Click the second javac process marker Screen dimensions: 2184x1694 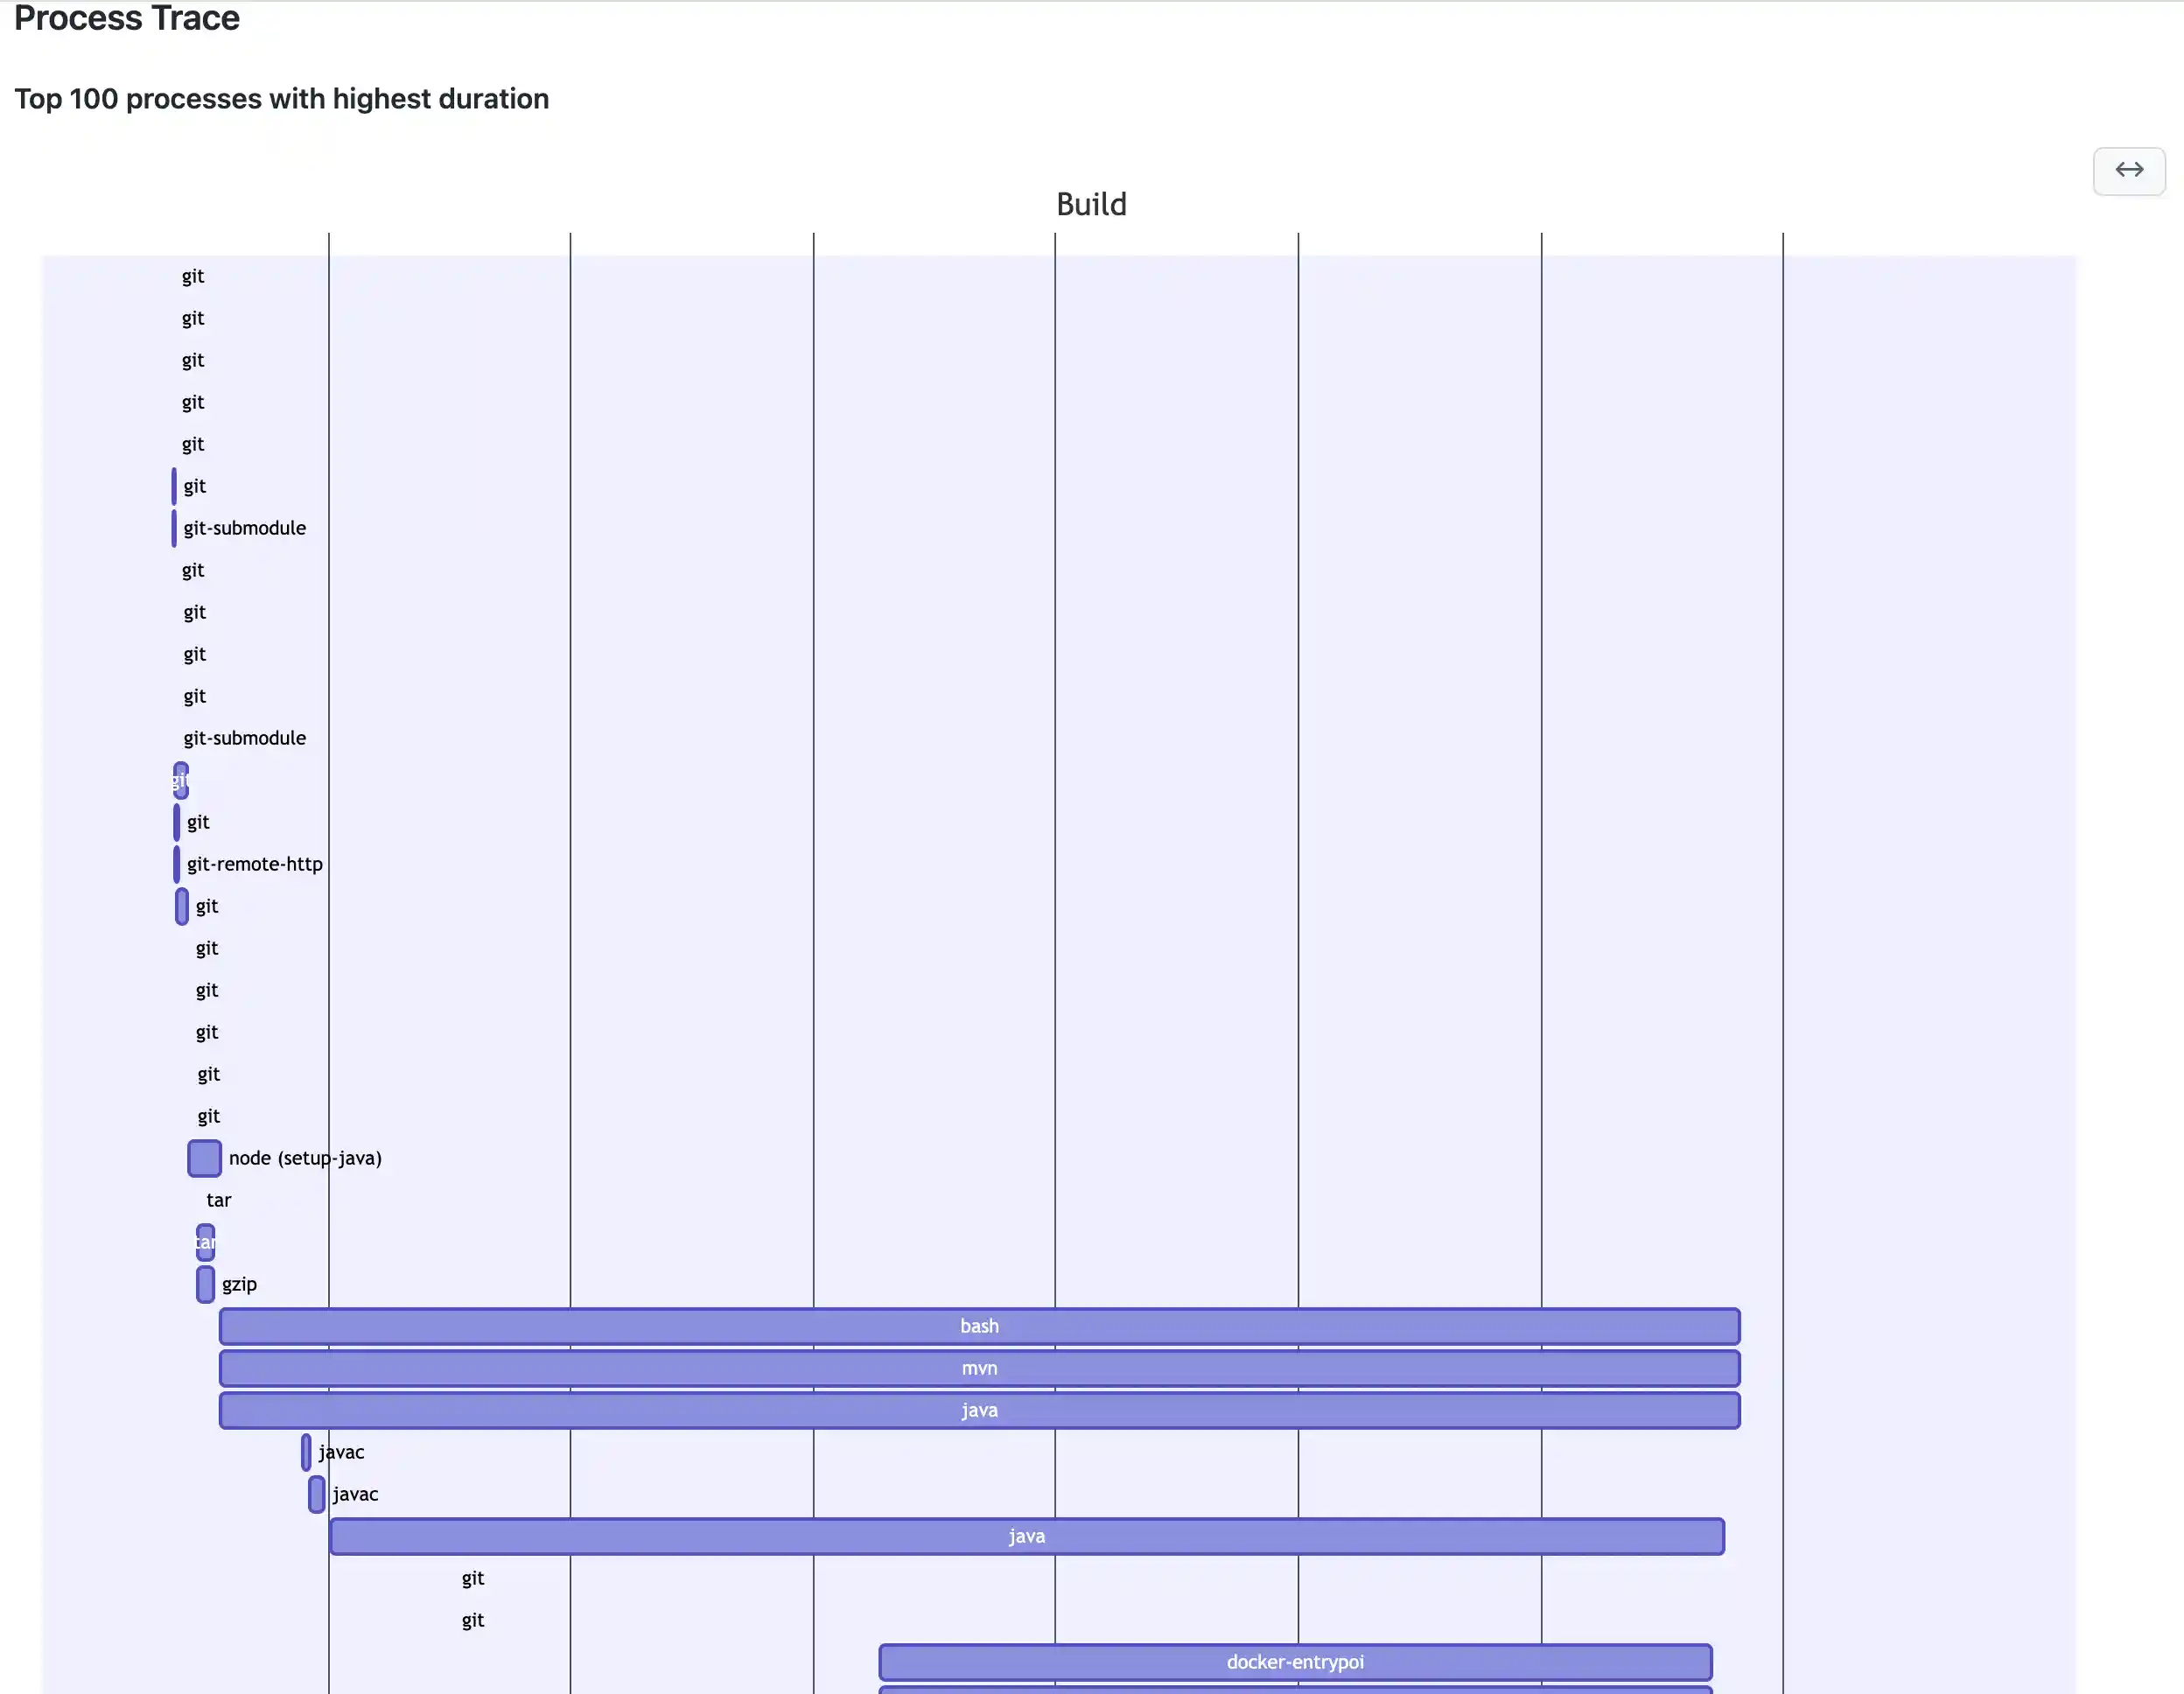[x=316, y=1494]
